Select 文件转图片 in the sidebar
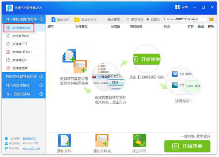The height and width of the screenshot is (157, 219). coord(24,68)
